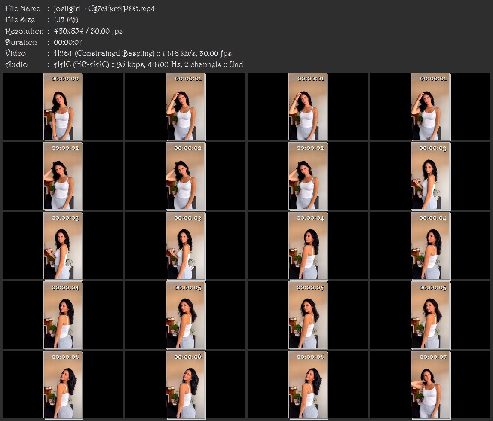Click the resolution value '480x854 / 30.00 fps'

[x=88, y=31]
